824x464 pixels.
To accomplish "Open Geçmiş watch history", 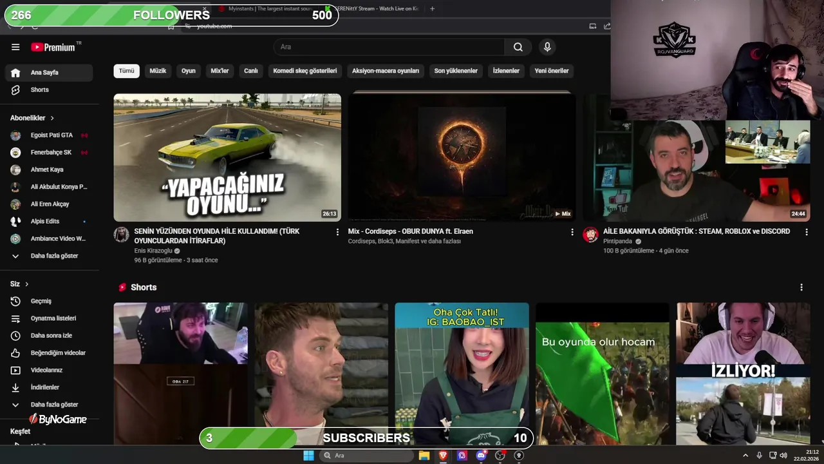I will (49, 301).
